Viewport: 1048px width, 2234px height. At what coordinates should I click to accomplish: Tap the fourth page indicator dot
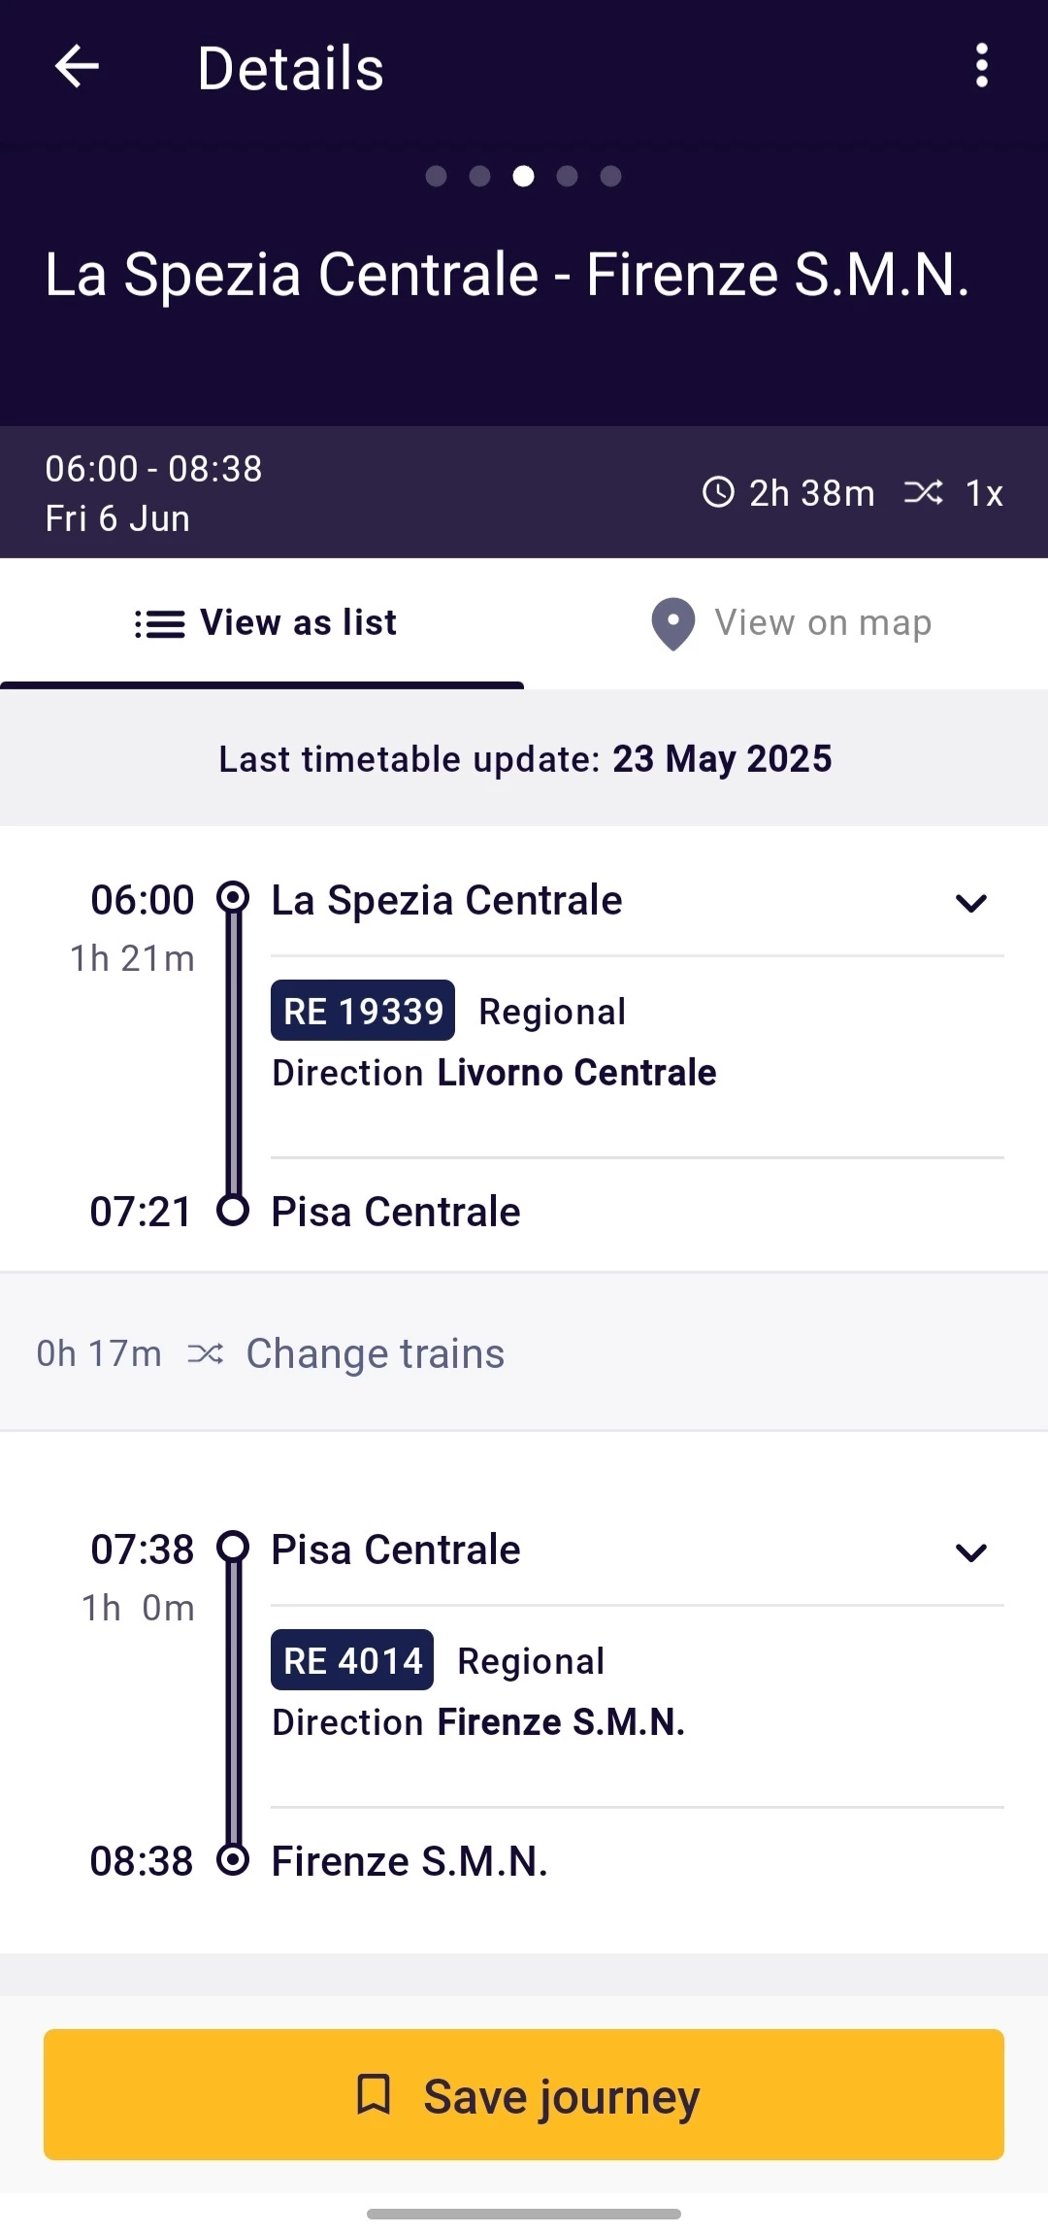pyautogui.click(x=568, y=176)
